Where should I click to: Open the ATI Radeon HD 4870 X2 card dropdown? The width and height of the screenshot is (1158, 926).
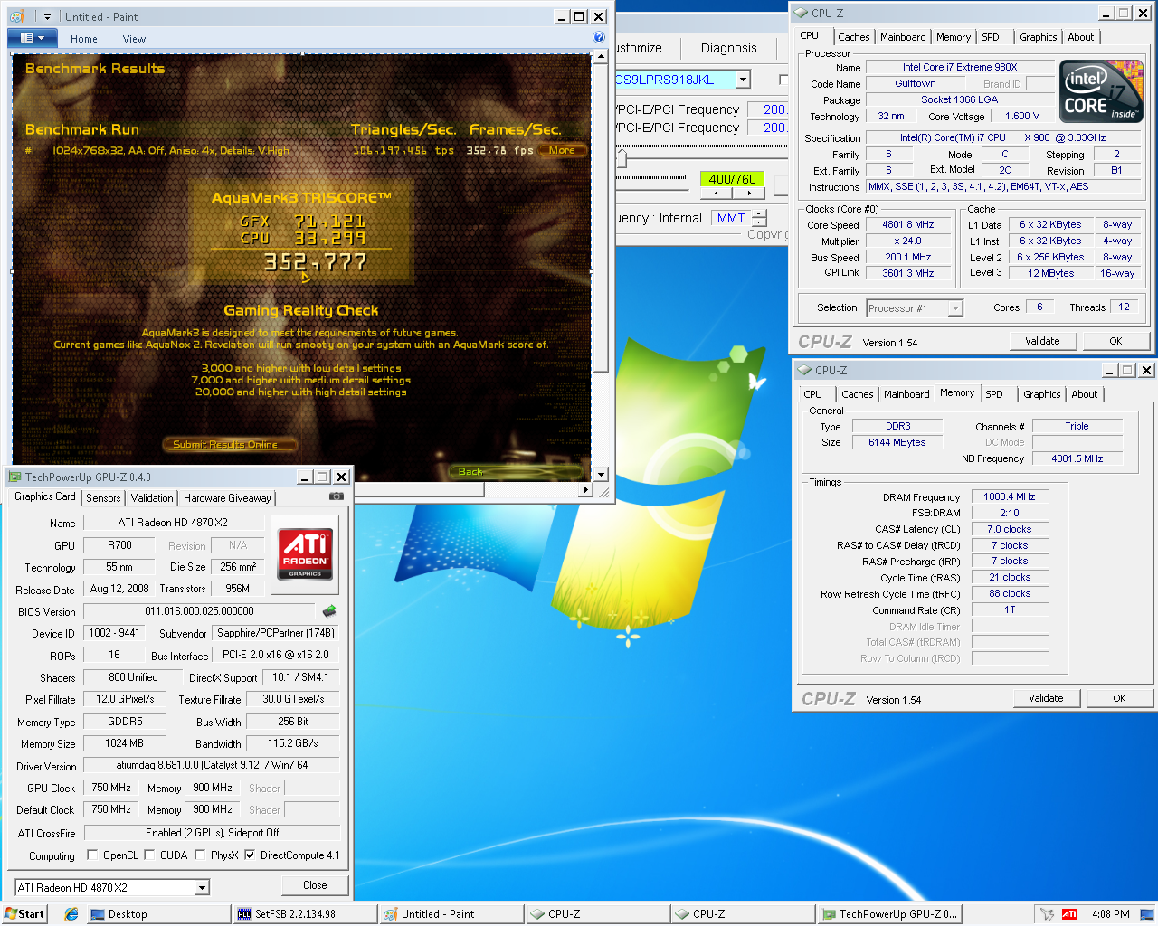tap(202, 888)
